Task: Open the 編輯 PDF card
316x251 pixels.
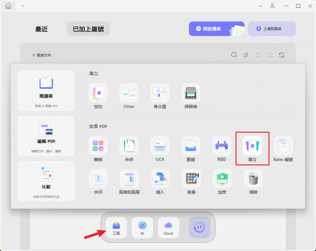Action: [46, 136]
